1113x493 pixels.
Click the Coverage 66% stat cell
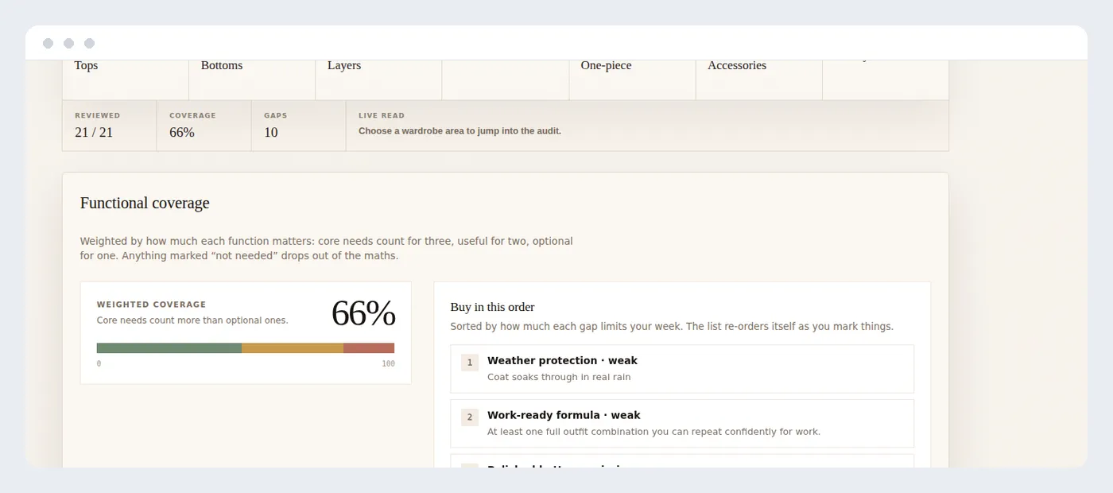click(x=204, y=126)
